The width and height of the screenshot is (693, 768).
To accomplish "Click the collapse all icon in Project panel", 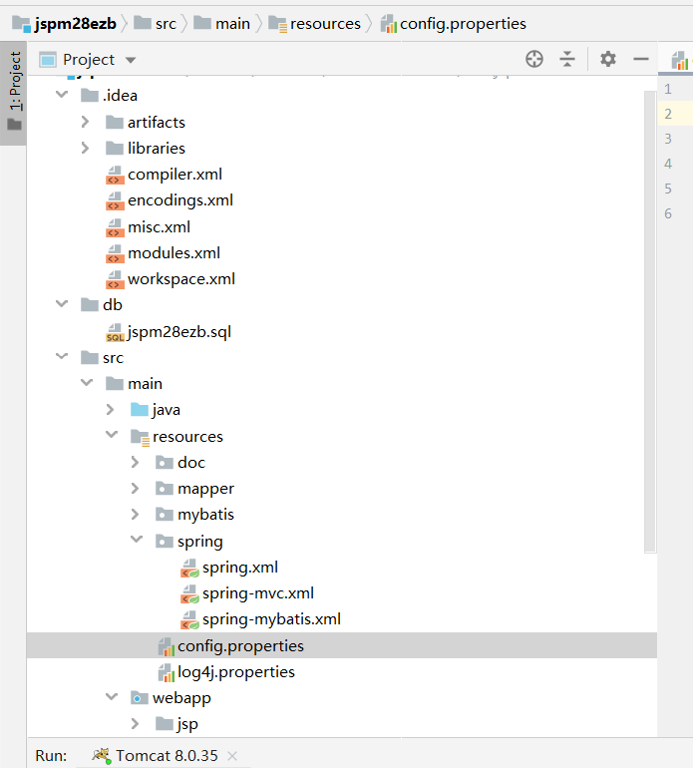I will tap(567, 60).
